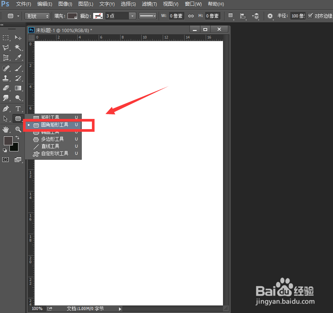The width and height of the screenshot is (333, 313).
Task: Select the Rectangular Marquee tool
Action: coord(6,37)
